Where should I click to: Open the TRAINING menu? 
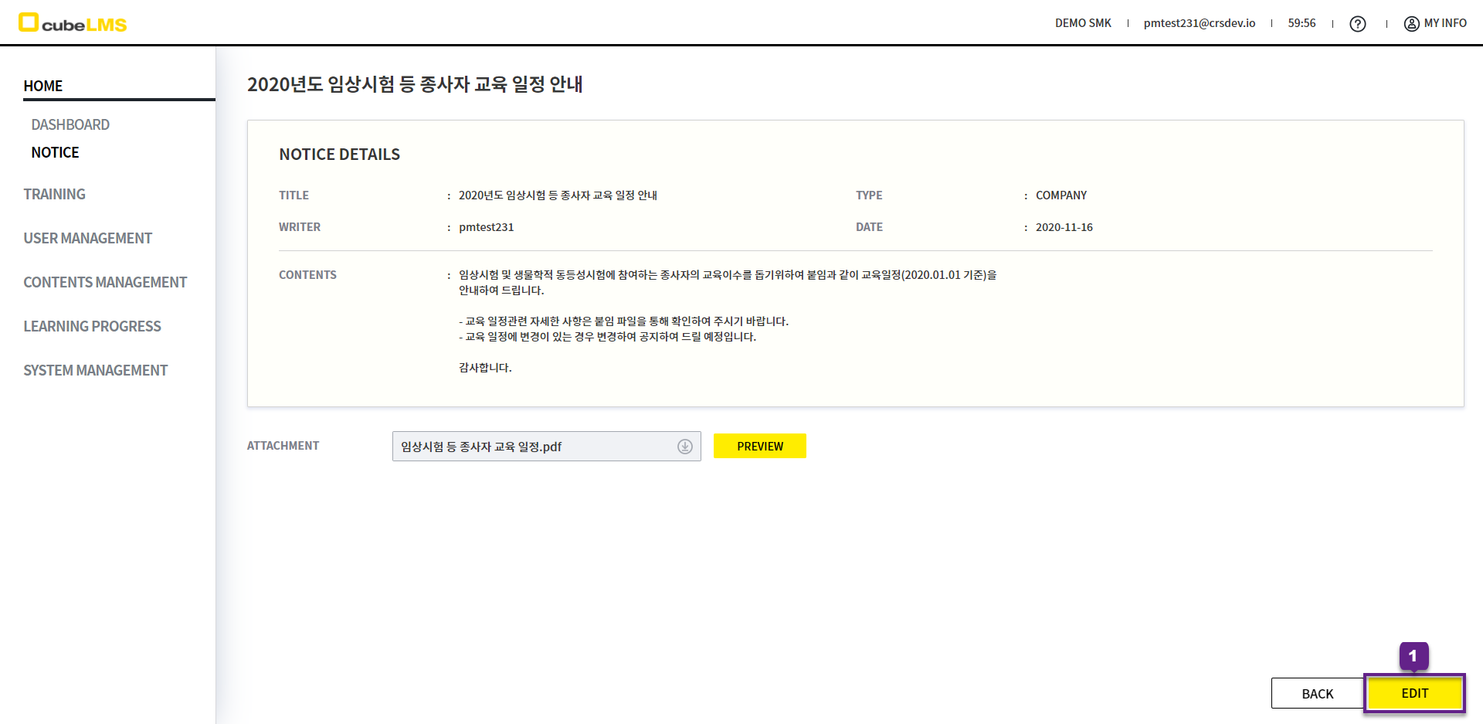pos(54,194)
